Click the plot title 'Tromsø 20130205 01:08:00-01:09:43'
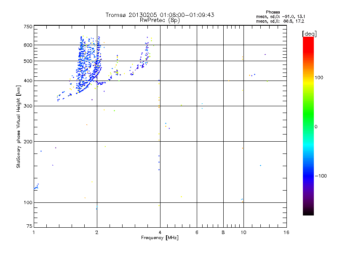This screenshot has width=337, height=253. click(x=160, y=15)
